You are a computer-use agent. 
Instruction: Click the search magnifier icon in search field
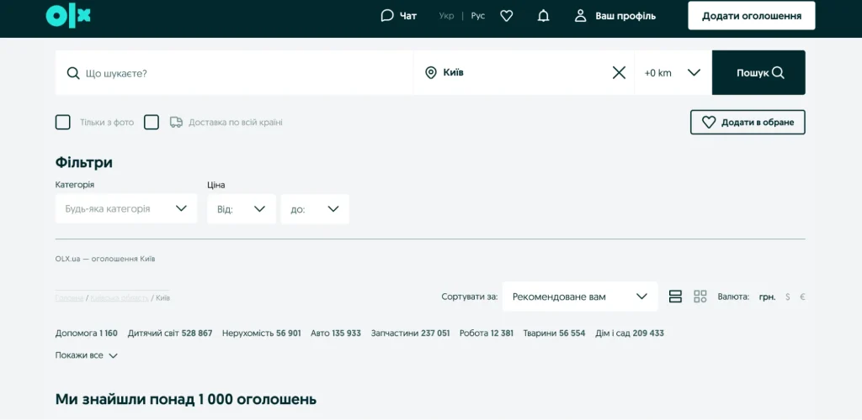point(73,73)
